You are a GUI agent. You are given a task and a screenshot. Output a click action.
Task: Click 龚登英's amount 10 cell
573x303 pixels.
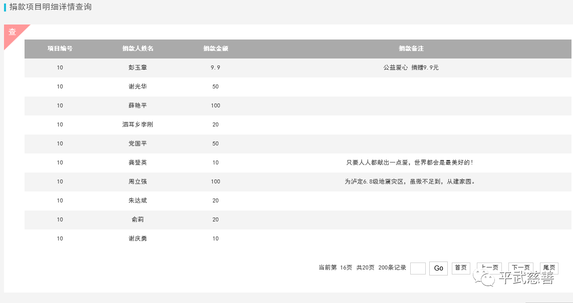coord(215,162)
